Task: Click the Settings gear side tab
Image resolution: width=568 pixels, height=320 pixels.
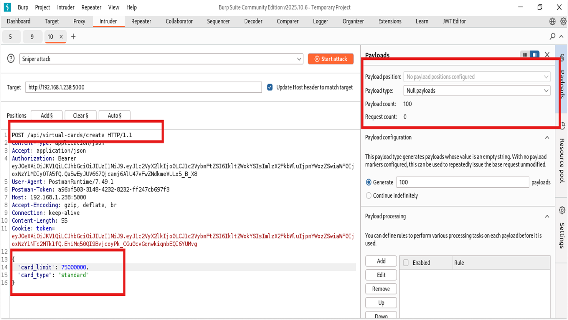Action: tap(562, 211)
